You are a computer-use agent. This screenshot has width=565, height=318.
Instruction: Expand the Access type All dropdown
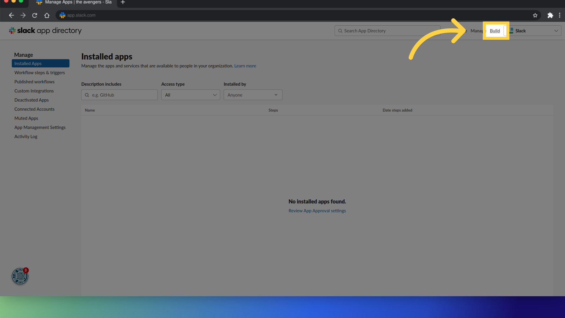click(x=190, y=95)
